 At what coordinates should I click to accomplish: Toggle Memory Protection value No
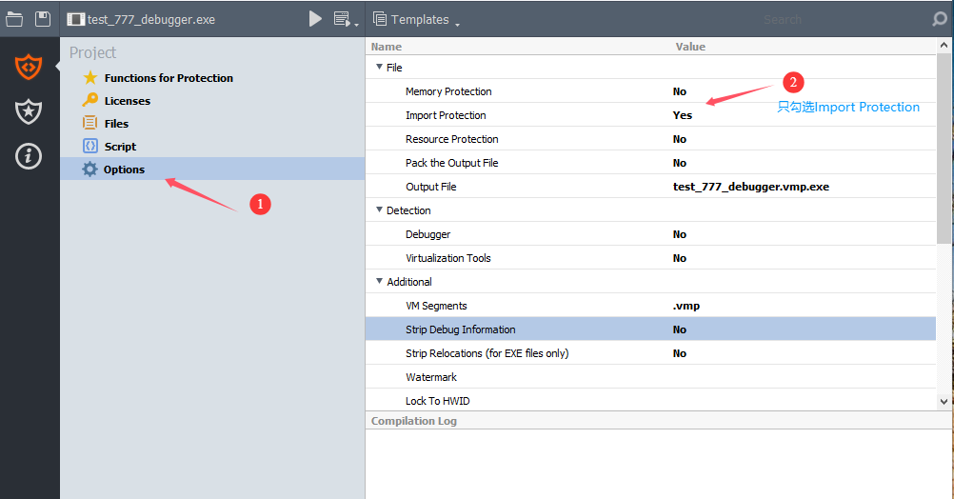(x=679, y=91)
